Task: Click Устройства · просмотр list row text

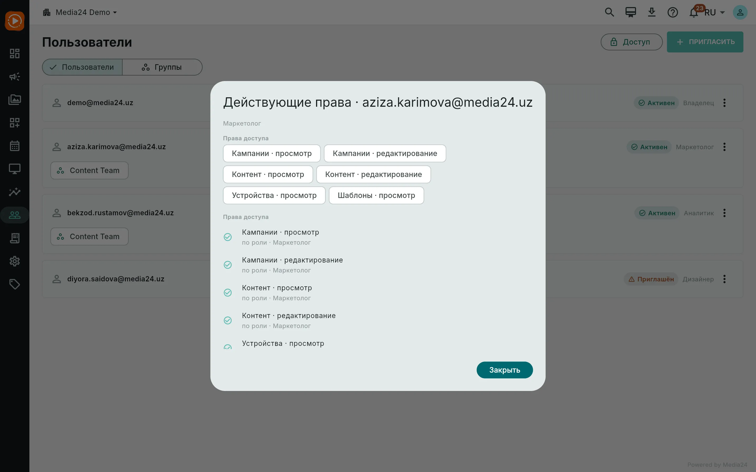Action: click(x=283, y=344)
